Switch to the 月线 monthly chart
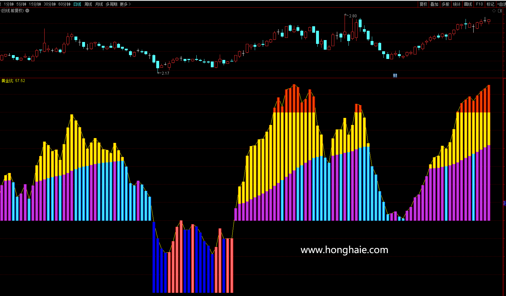This screenshot has width=506, height=296. [99, 4]
